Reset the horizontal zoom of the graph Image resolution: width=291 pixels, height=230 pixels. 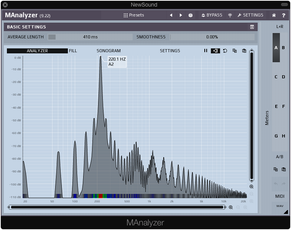[245, 207]
